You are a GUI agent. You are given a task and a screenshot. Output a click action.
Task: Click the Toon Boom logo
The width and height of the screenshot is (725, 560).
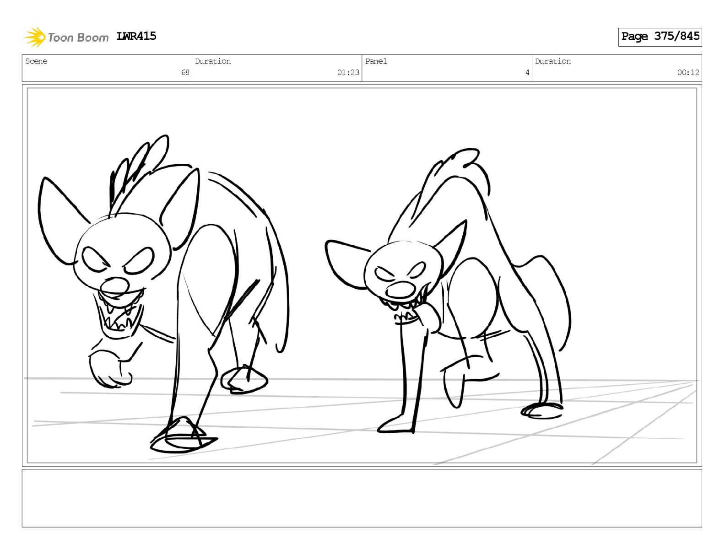point(66,37)
